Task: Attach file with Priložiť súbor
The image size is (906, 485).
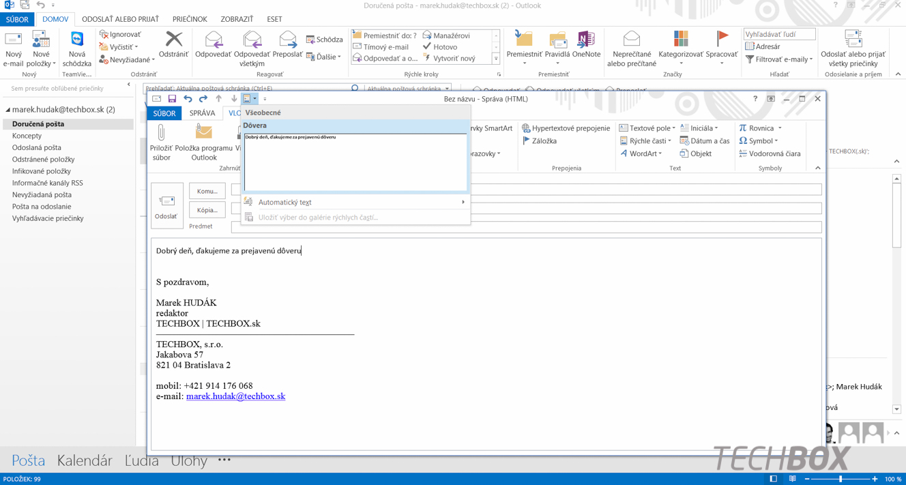Action: pos(161,143)
